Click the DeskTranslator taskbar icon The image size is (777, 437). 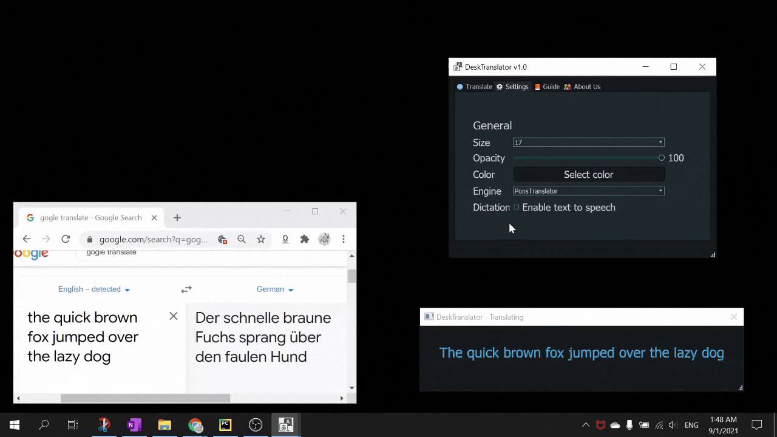tap(286, 425)
